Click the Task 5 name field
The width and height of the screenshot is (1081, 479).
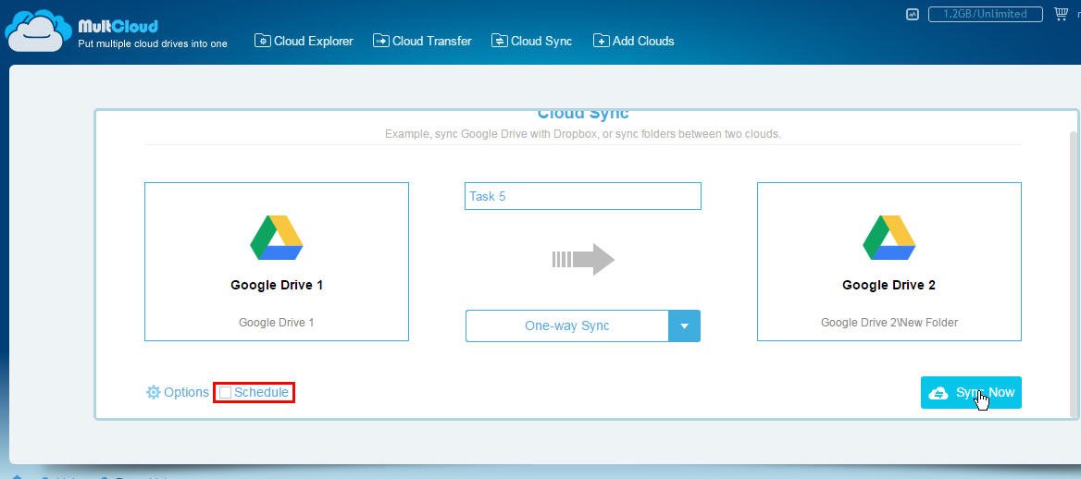pyautogui.click(x=582, y=196)
